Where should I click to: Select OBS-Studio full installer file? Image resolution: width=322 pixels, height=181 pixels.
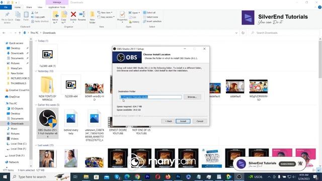point(47,123)
